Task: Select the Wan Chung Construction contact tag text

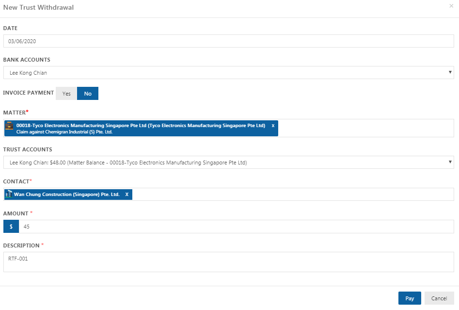Action: pyautogui.click(x=67, y=194)
